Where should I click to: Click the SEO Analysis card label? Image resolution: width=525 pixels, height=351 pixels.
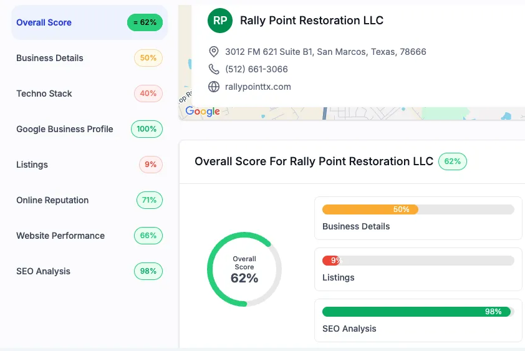pyautogui.click(x=349, y=329)
